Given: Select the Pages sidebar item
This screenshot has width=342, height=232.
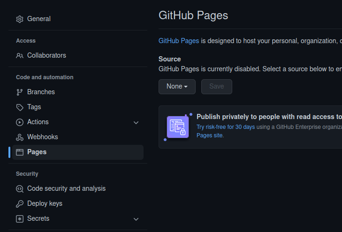Looking at the screenshot, I should [78, 152].
